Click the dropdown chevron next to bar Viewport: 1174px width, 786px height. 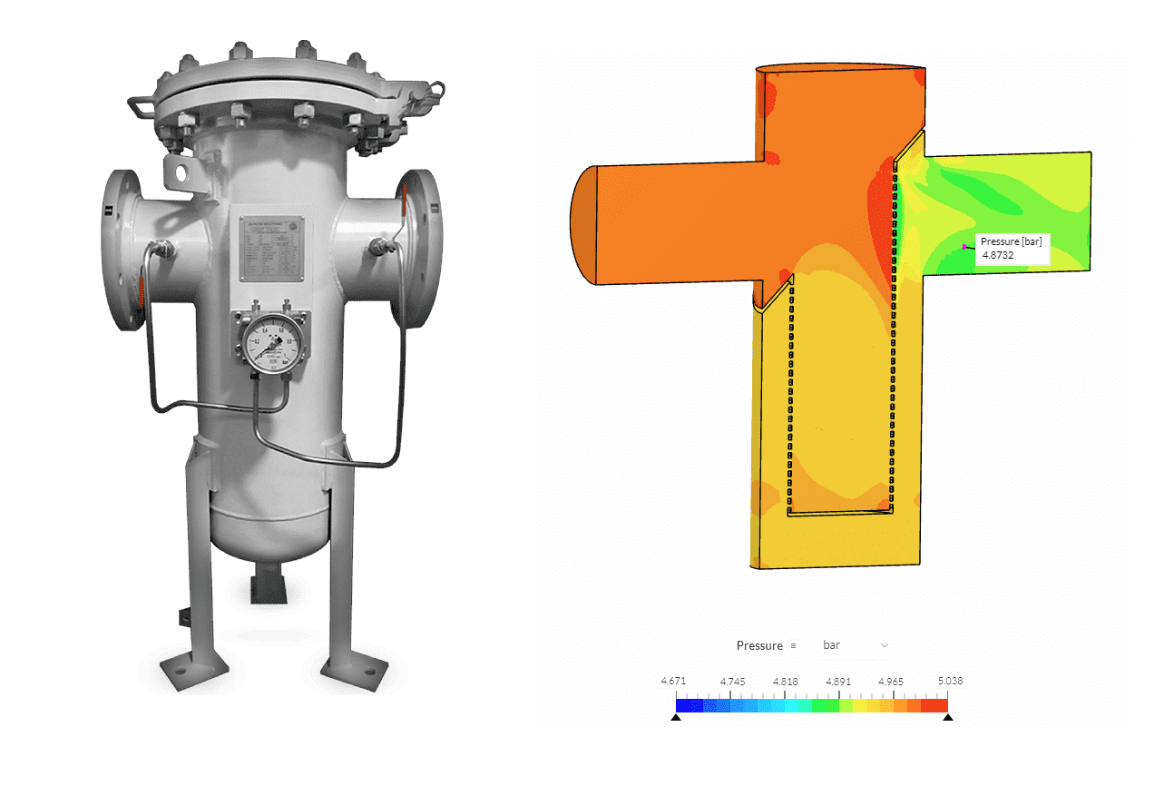click(x=885, y=645)
